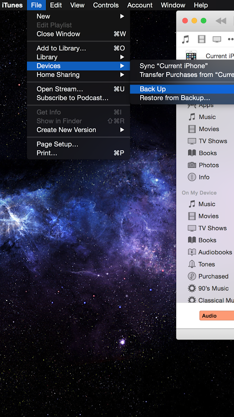Expand the Home Sharing submenu
Image resolution: width=234 pixels, height=417 pixels.
tap(78, 74)
